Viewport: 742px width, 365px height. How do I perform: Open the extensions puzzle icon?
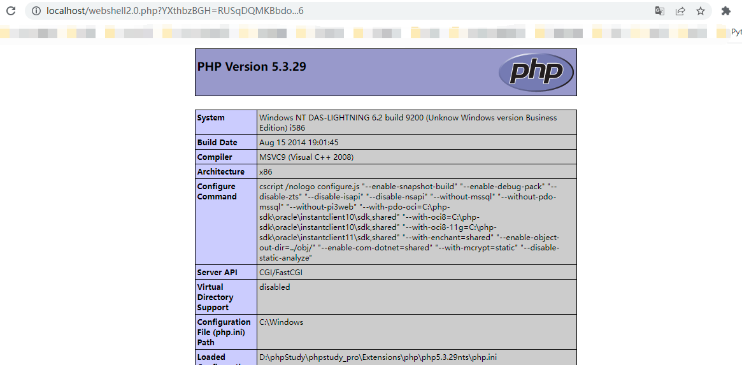click(726, 11)
